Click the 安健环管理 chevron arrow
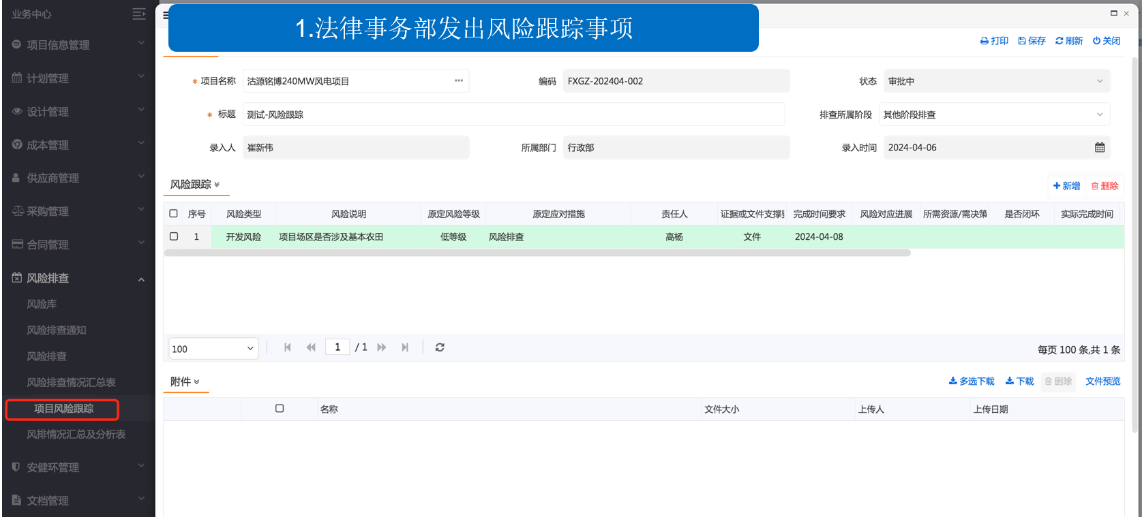This screenshot has height=517, width=1142. [141, 467]
